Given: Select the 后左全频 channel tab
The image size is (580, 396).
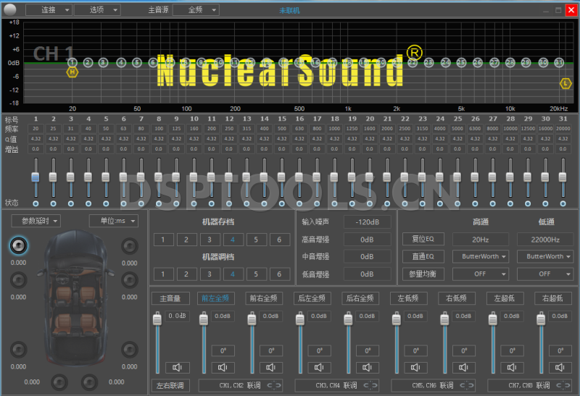Looking at the screenshot, I should point(312,298).
